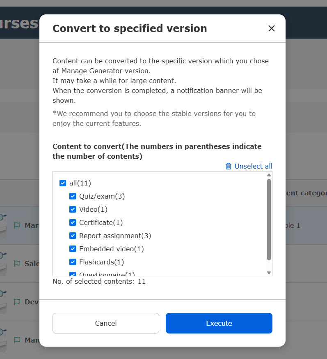The image size is (327, 359).
Task: Deselect Report assignment(3) checkbox
Action: [73, 236]
